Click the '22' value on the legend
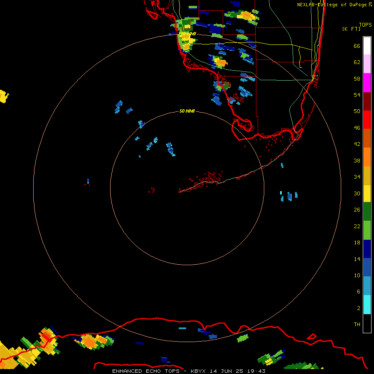Screen dimensions: 374x374 [357, 226]
